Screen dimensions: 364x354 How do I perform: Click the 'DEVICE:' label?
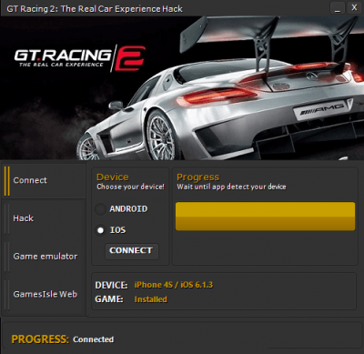111,286
